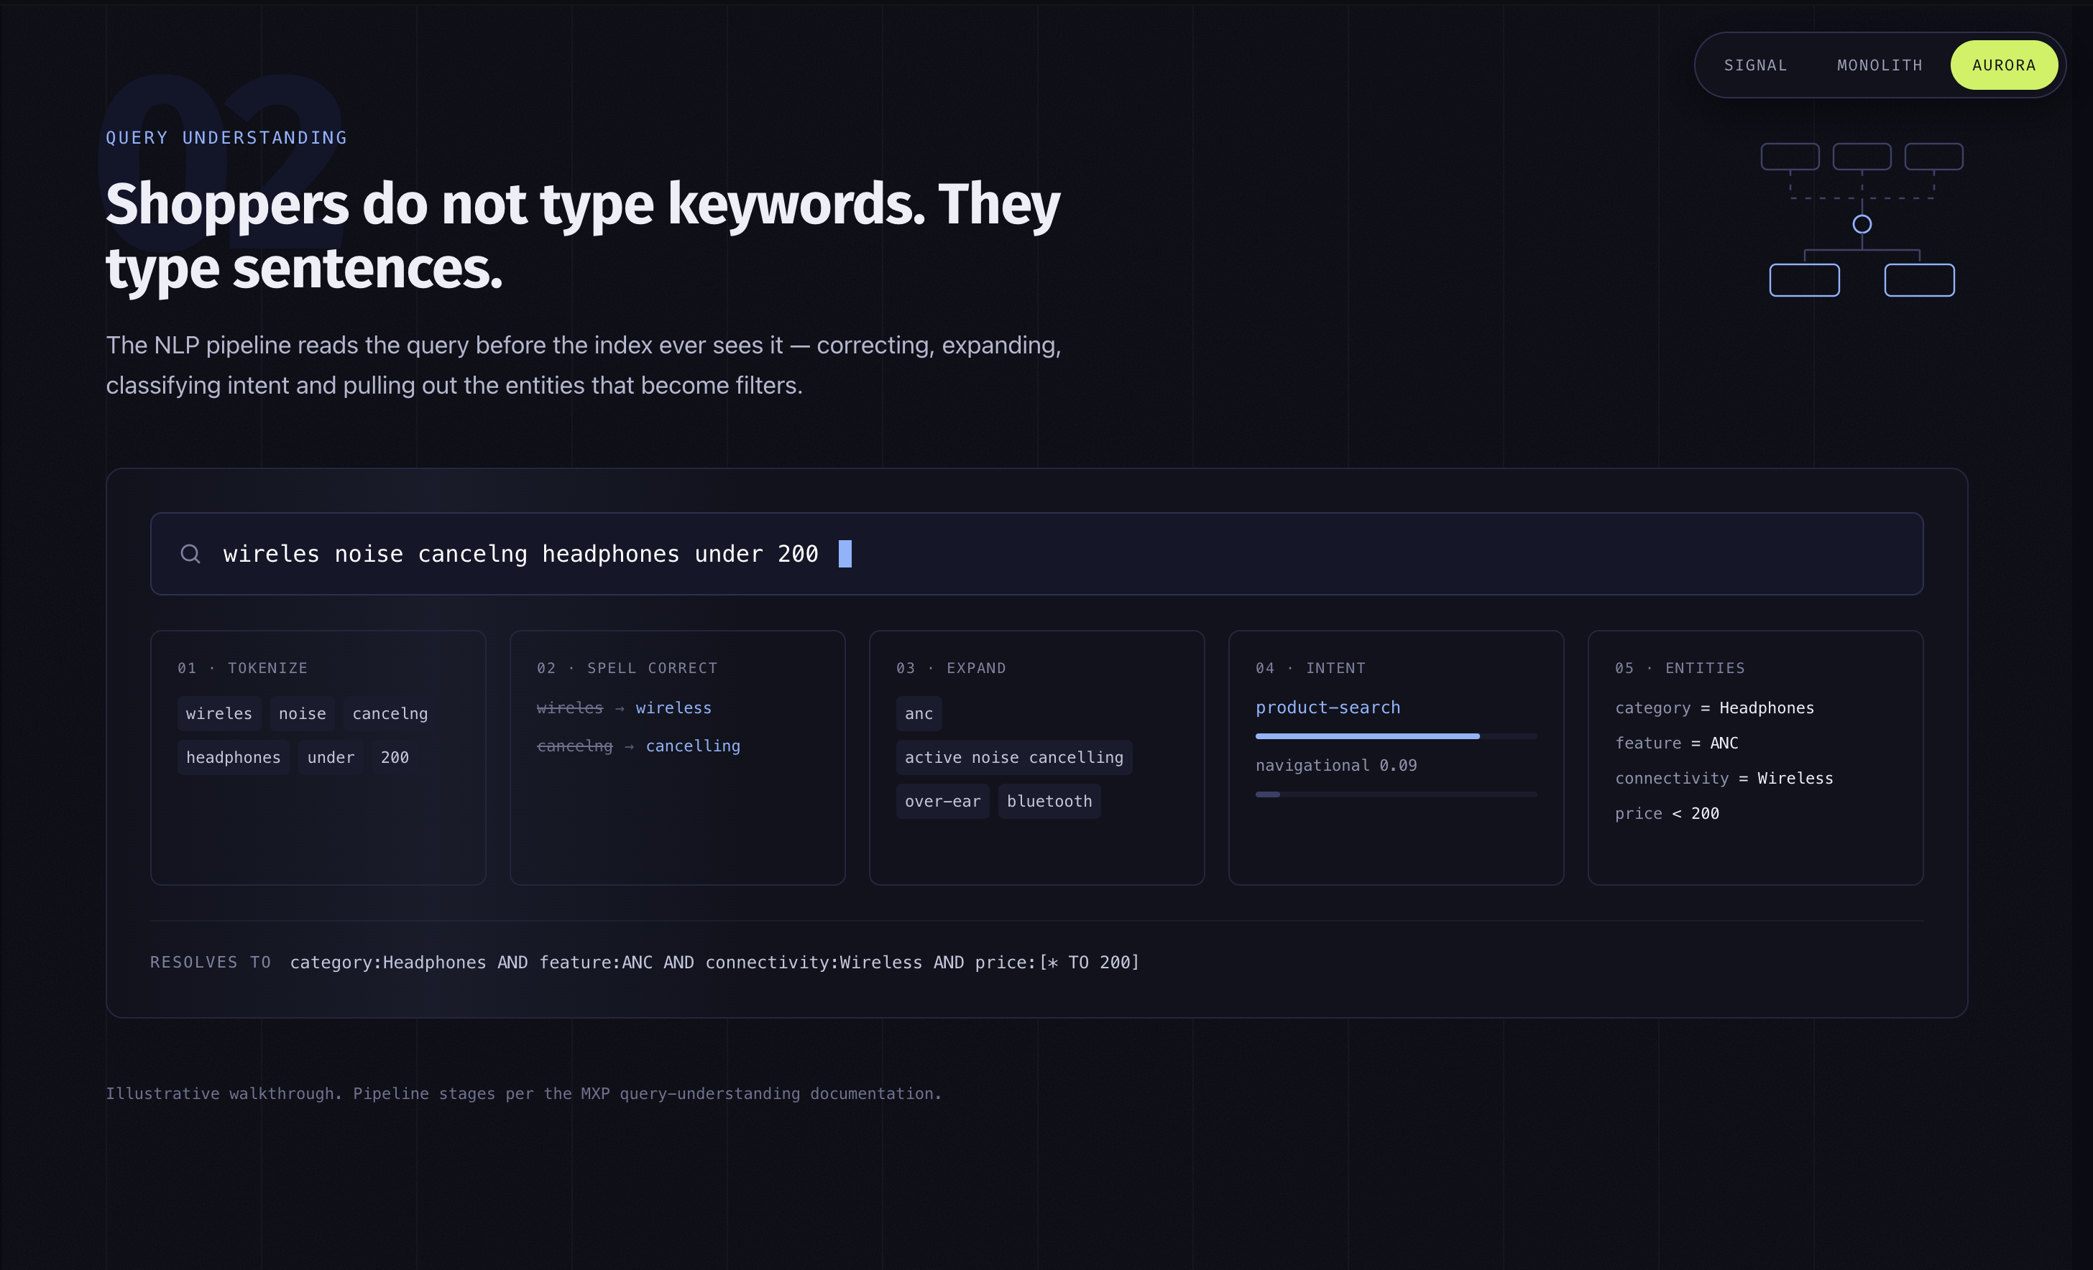This screenshot has height=1270, width=2093.
Task: Click the '05 · ENTITIES' stage heading
Action: point(1679,668)
